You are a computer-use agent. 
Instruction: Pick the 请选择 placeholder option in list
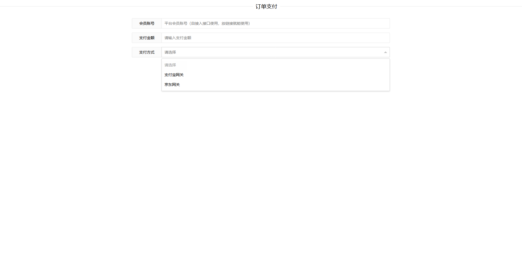click(x=170, y=65)
